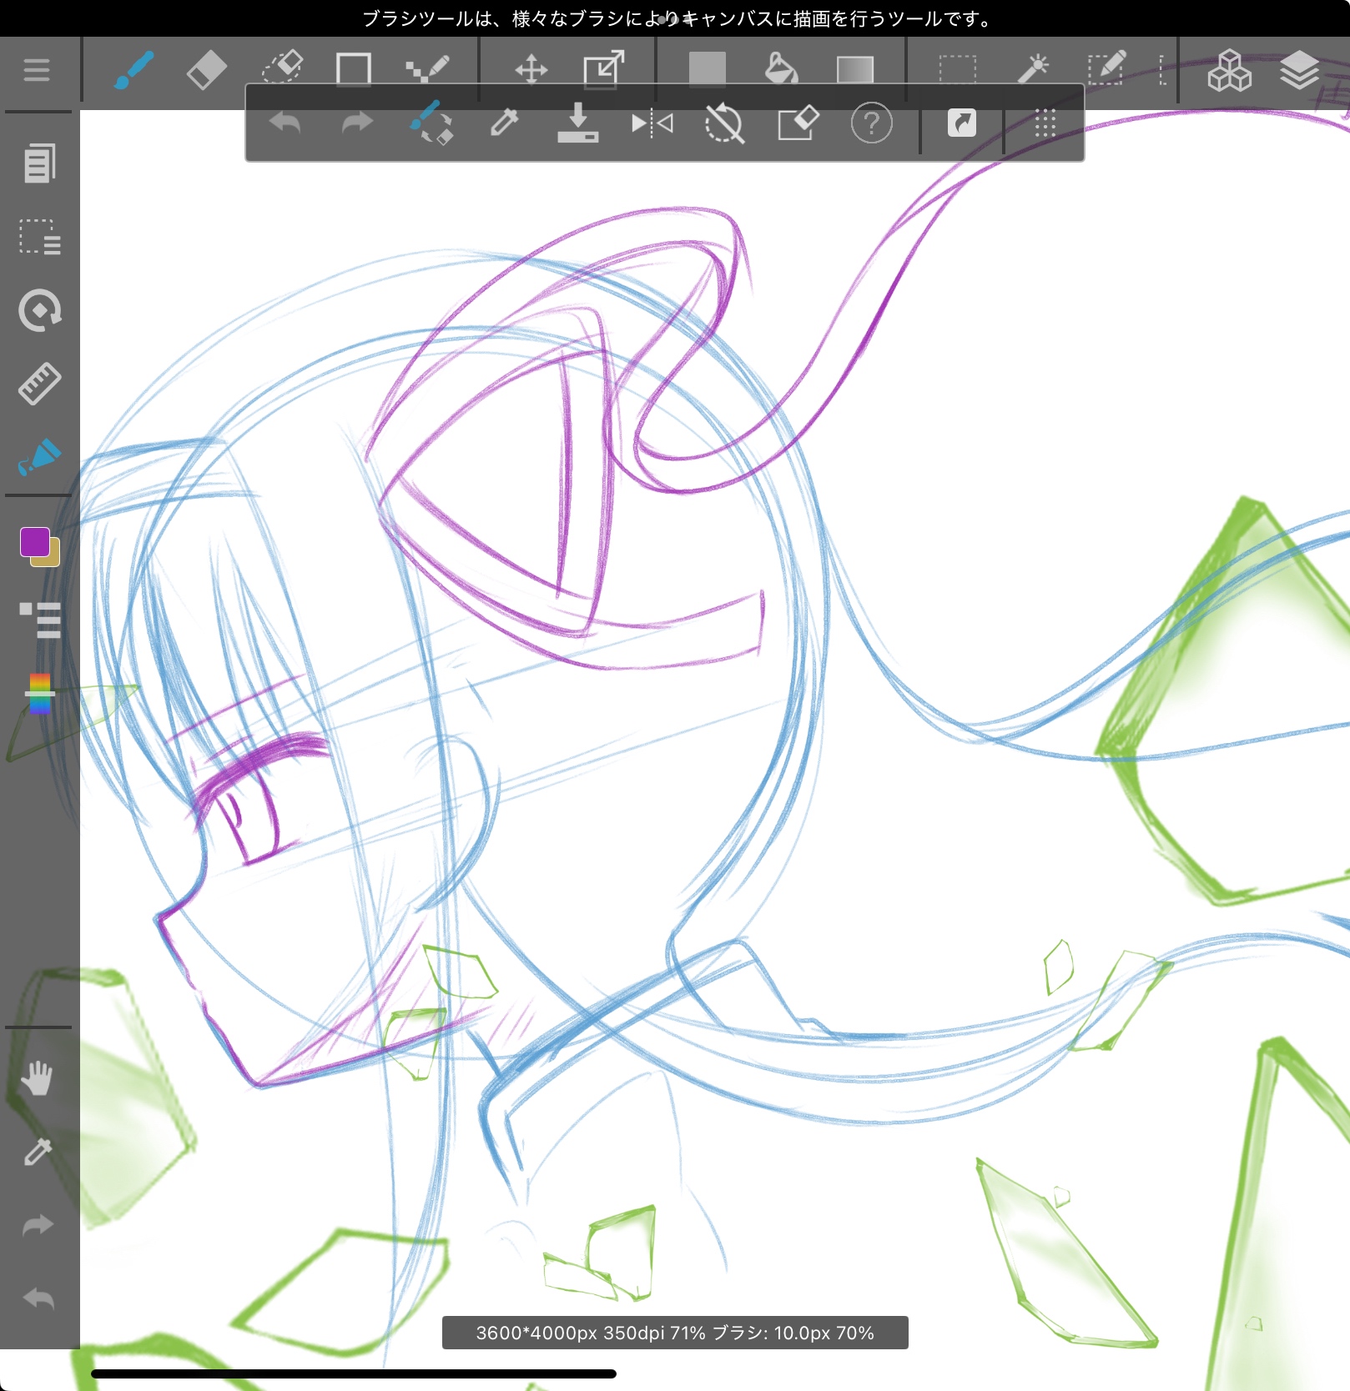Expand the selection menu in left sidebar
This screenshot has height=1391, width=1350.
pos(39,237)
